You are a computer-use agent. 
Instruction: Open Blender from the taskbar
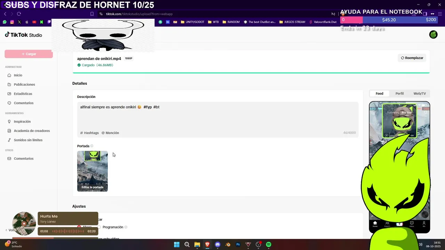pos(228,244)
